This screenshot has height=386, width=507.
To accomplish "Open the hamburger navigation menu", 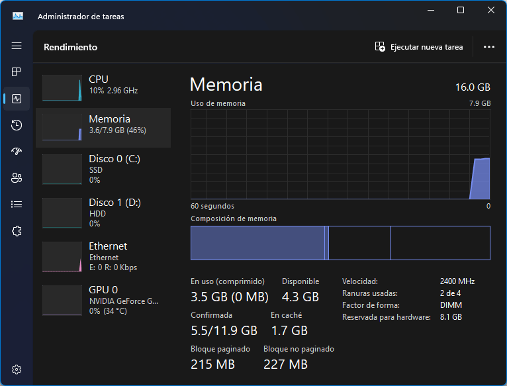I will (x=17, y=46).
